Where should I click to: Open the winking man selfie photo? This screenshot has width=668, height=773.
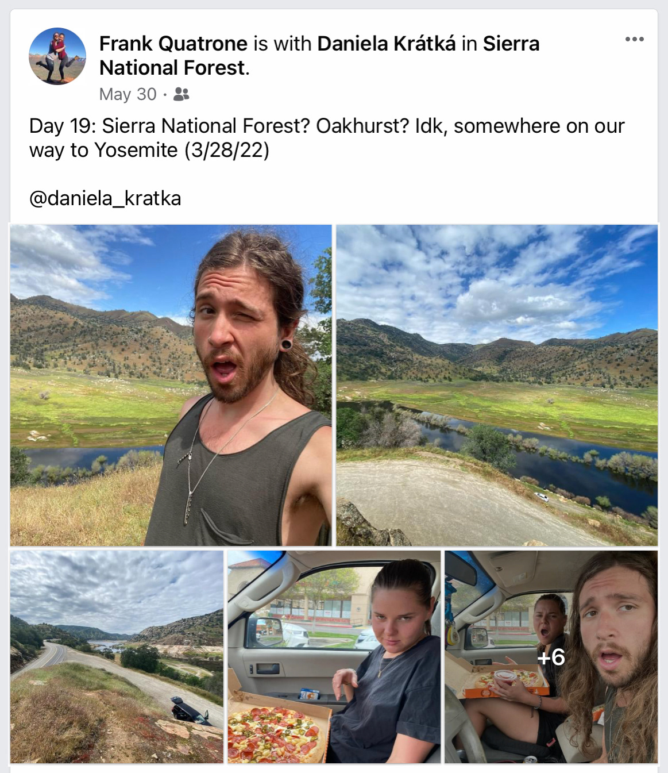tap(171, 385)
